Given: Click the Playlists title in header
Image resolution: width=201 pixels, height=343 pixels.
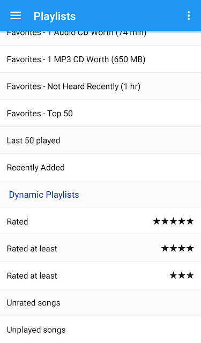Looking at the screenshot, I should pyautogui.click(x=55, y=16).
